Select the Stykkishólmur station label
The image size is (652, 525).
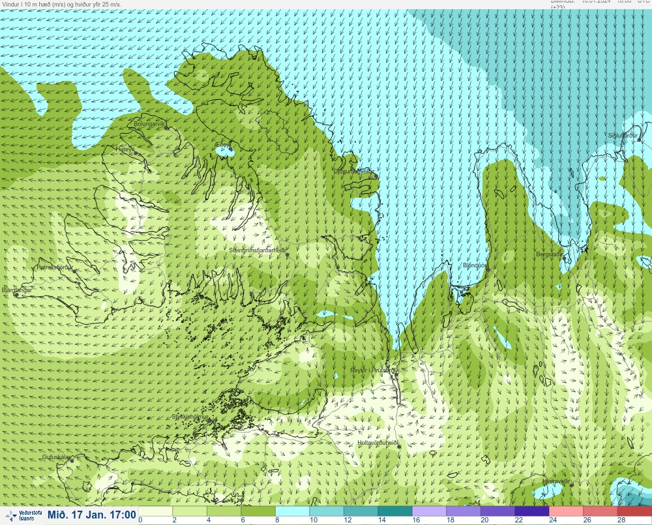tap(190, 417)
